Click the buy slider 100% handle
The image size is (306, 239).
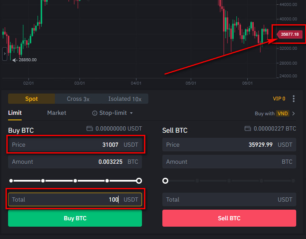[139, 181]
